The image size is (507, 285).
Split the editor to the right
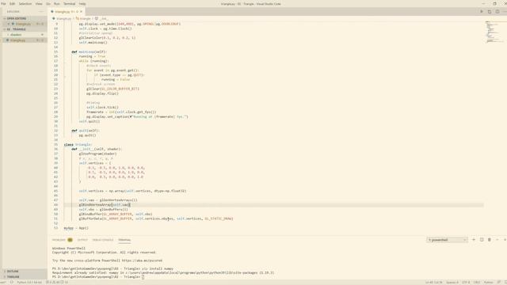coord(497,12)
